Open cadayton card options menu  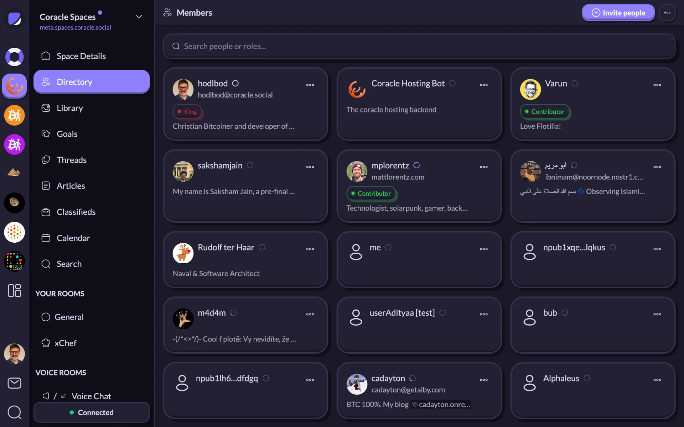coord(483,380)
